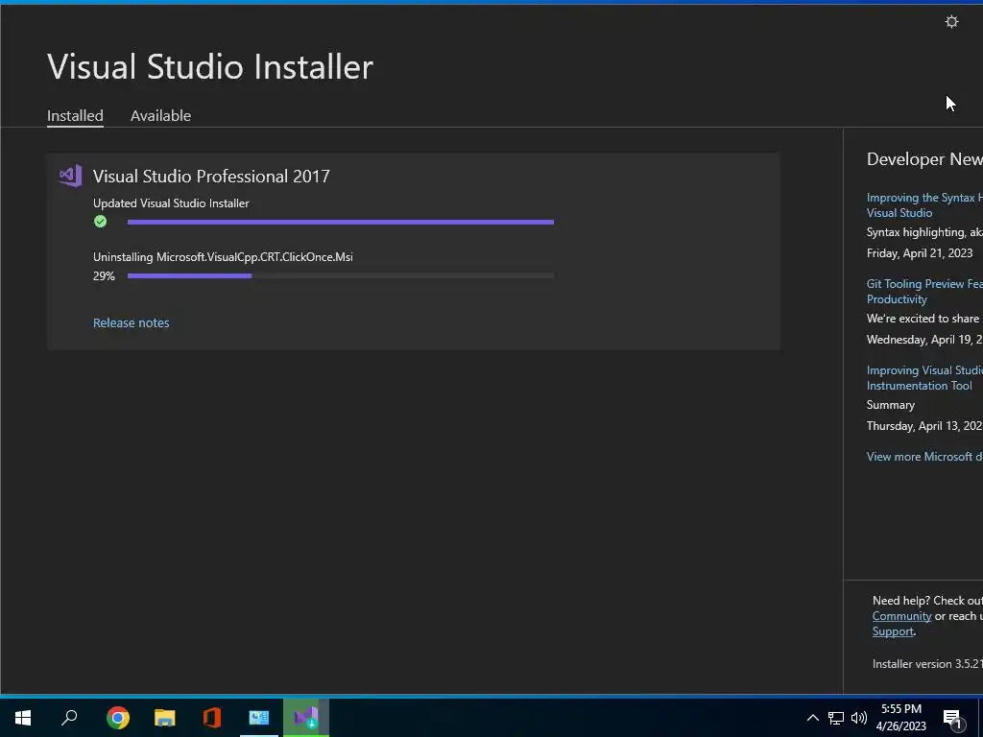Switch to the Visual Studio Installer taskbar icon
The image size is (983, 737).
point(306,718)
